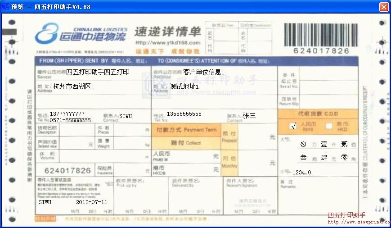Select receiver address 测试地址1
This screenshot has height=228, width=391.
click(x=184, y=87)
